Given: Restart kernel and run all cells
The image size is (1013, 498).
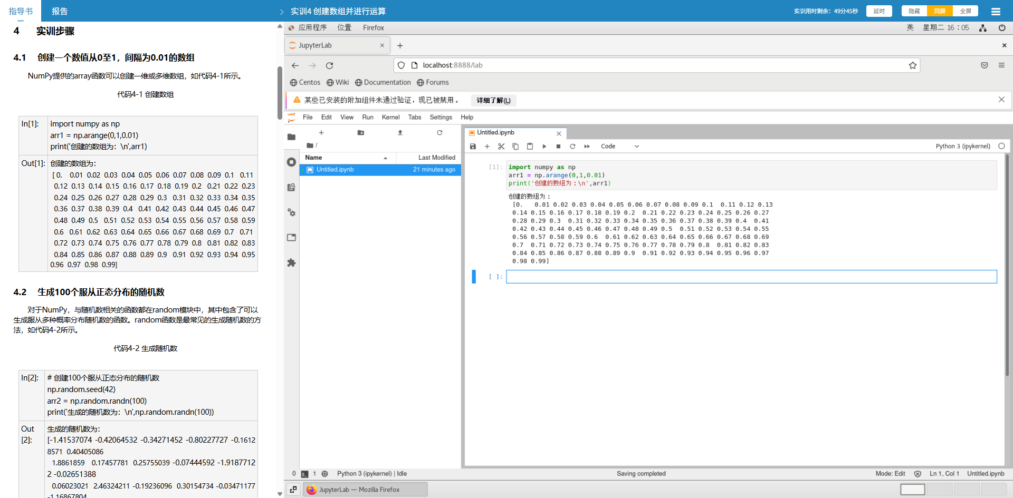Looking at the screenshot, I should coord(587,147).
